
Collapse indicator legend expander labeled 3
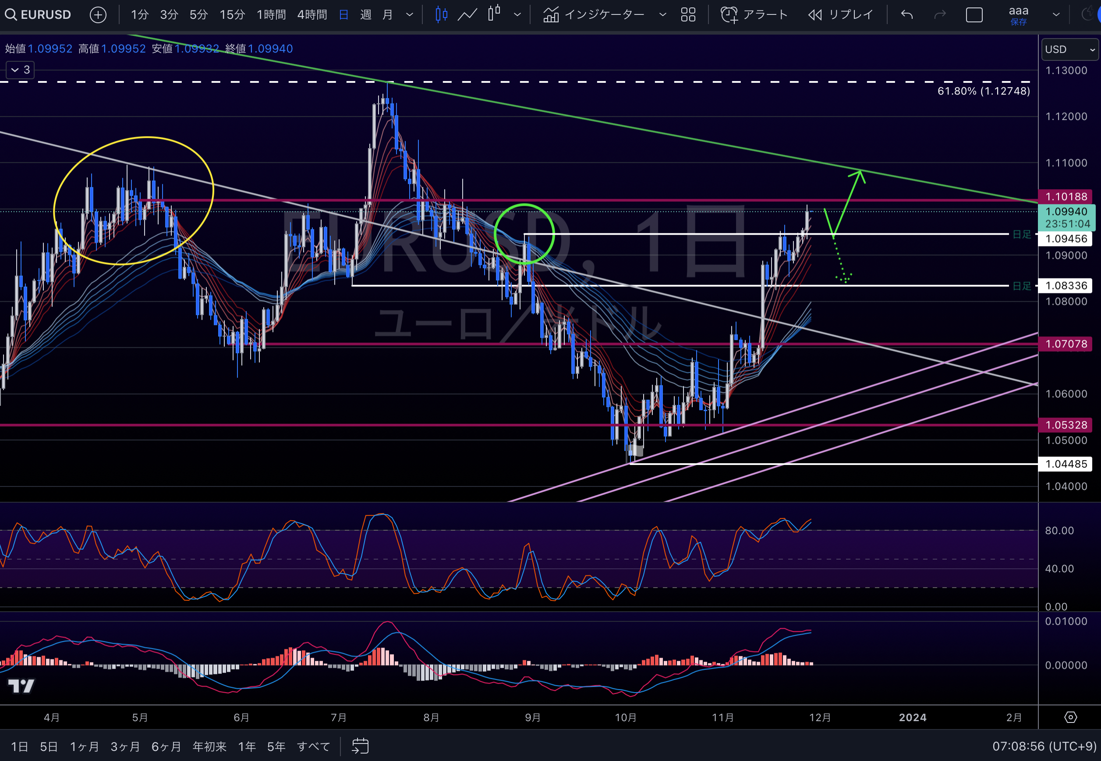(x=20, y=70)
